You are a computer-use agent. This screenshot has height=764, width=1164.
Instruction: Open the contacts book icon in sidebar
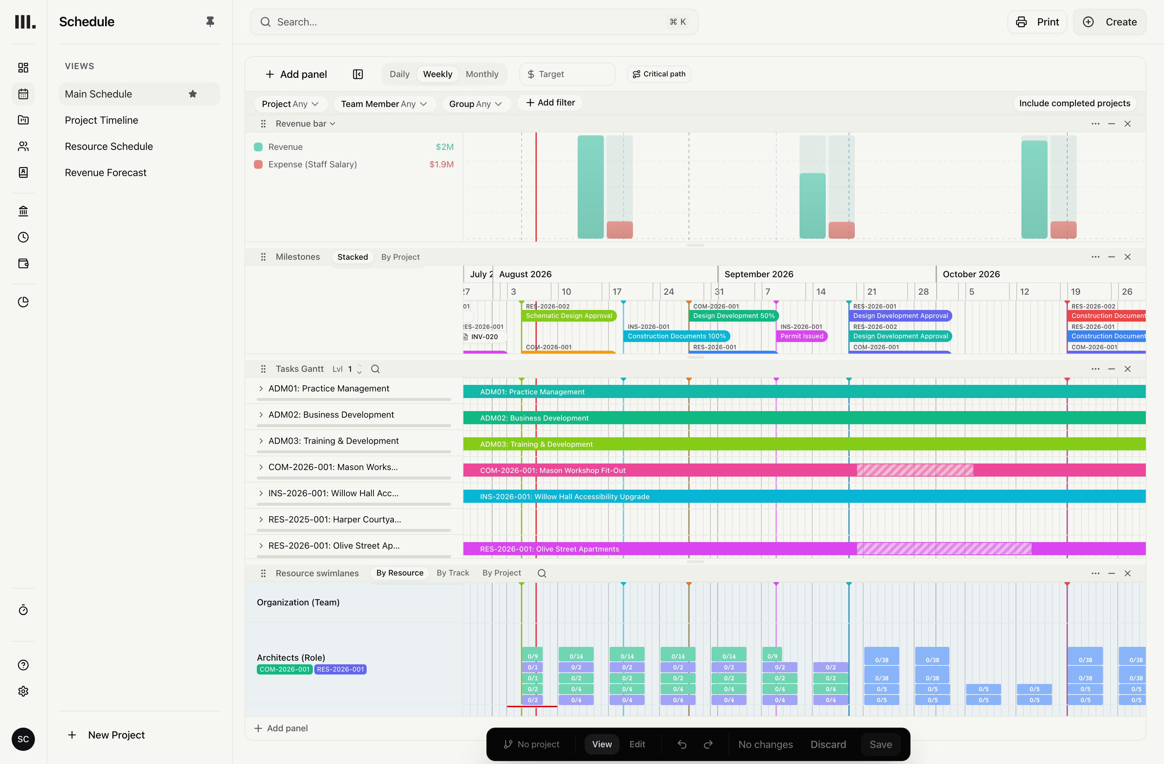[x=23, y=172]
